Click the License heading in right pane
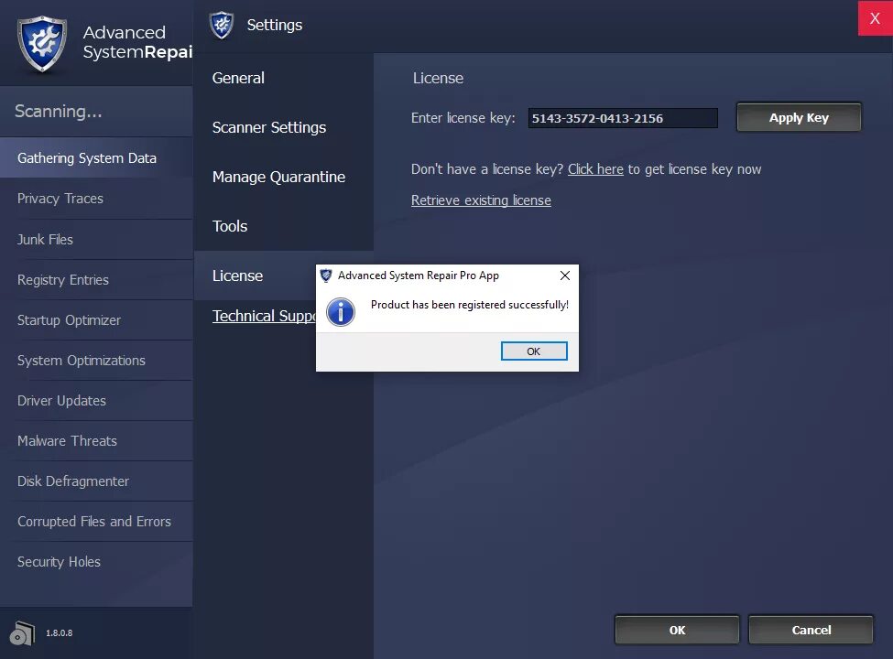The width and height of the screenshot is (893, 659). (x=438, y=78)
